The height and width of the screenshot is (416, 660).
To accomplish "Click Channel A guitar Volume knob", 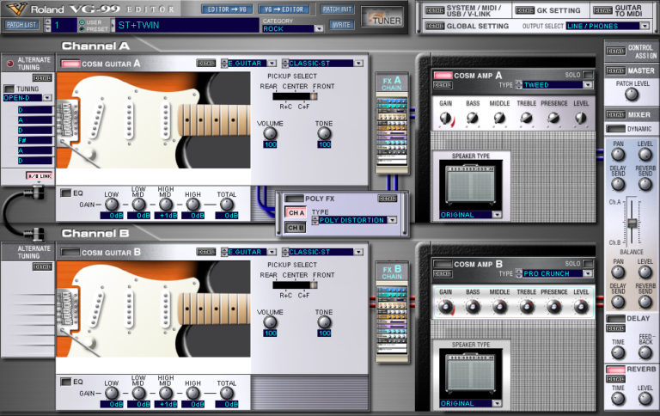I will (270, 133).
